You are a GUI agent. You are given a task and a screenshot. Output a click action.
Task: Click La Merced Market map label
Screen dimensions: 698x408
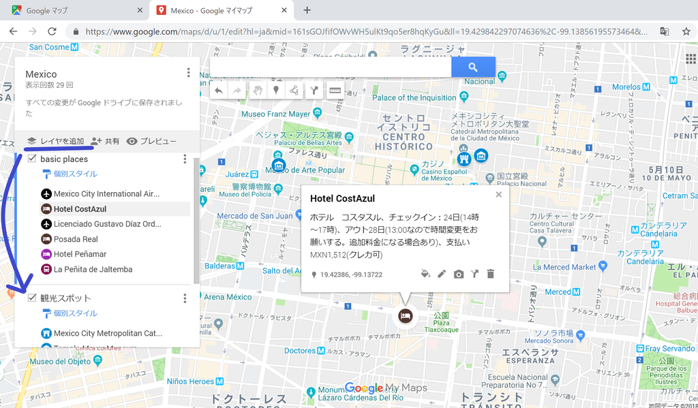pos(564,267)
